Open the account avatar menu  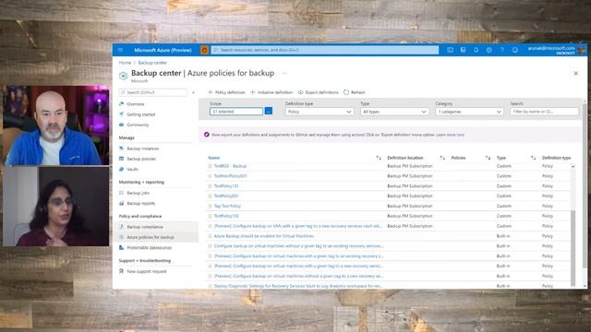tap(582, 50)
